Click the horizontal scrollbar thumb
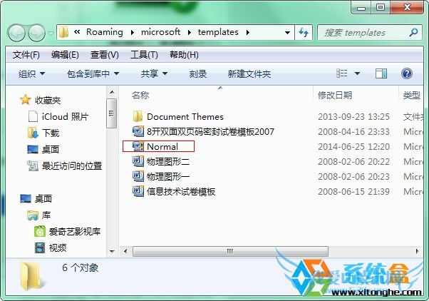Image resolution: width=429 pixels, height=301 pixels. (230, 251)
